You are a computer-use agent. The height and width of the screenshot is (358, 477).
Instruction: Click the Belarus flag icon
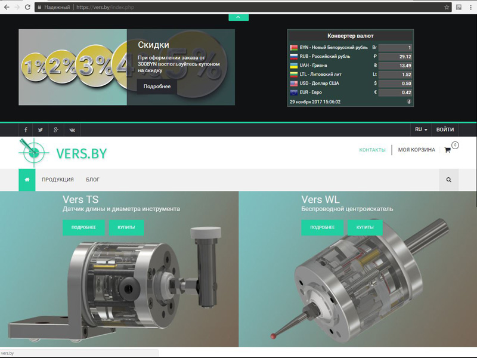click(293, 48)
